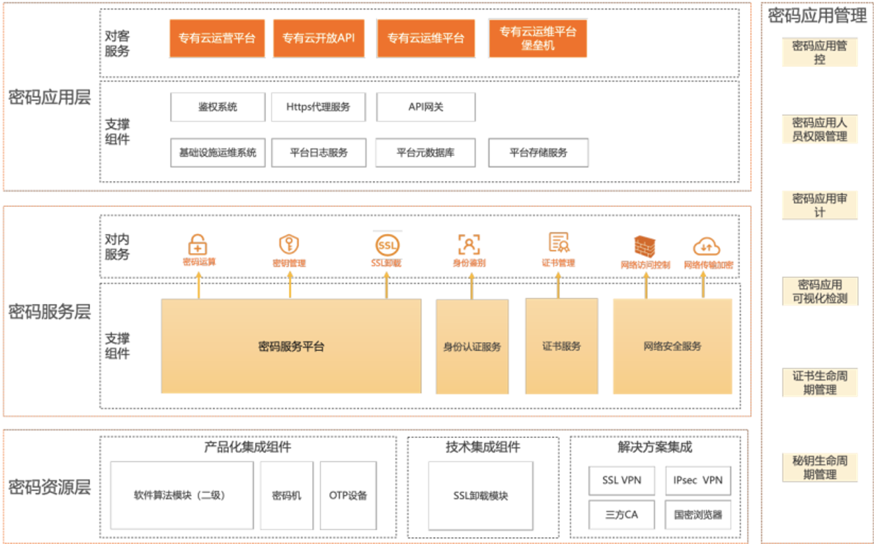
Task: Click the 密码应用管理 column title
Action: (817, 15)
